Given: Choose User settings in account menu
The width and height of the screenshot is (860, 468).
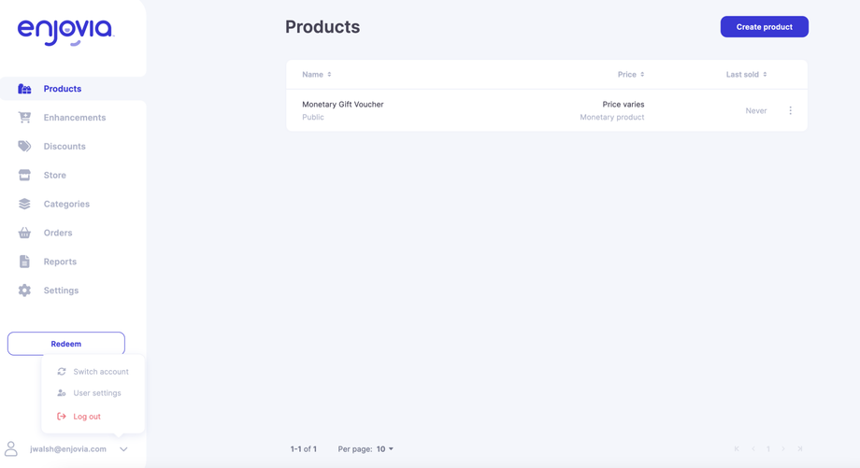Looking at the screenshot, I should tap(97, 393).
